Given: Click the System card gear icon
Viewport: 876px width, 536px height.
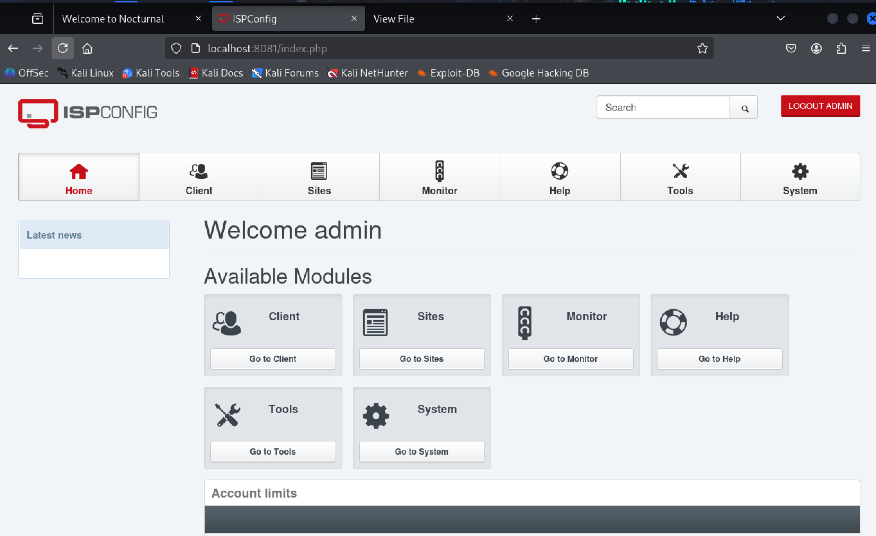Looking at the screenshot, I should 376,416.
